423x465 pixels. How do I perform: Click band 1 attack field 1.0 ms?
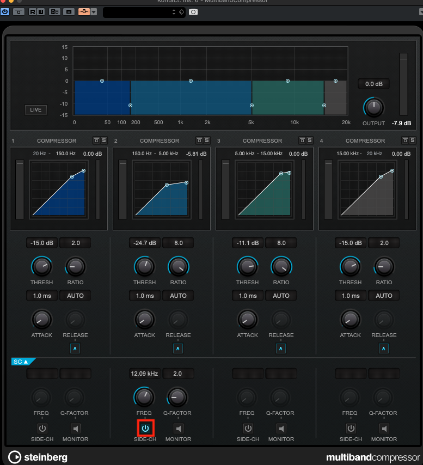pyautogui.click(x=42, y=296)
